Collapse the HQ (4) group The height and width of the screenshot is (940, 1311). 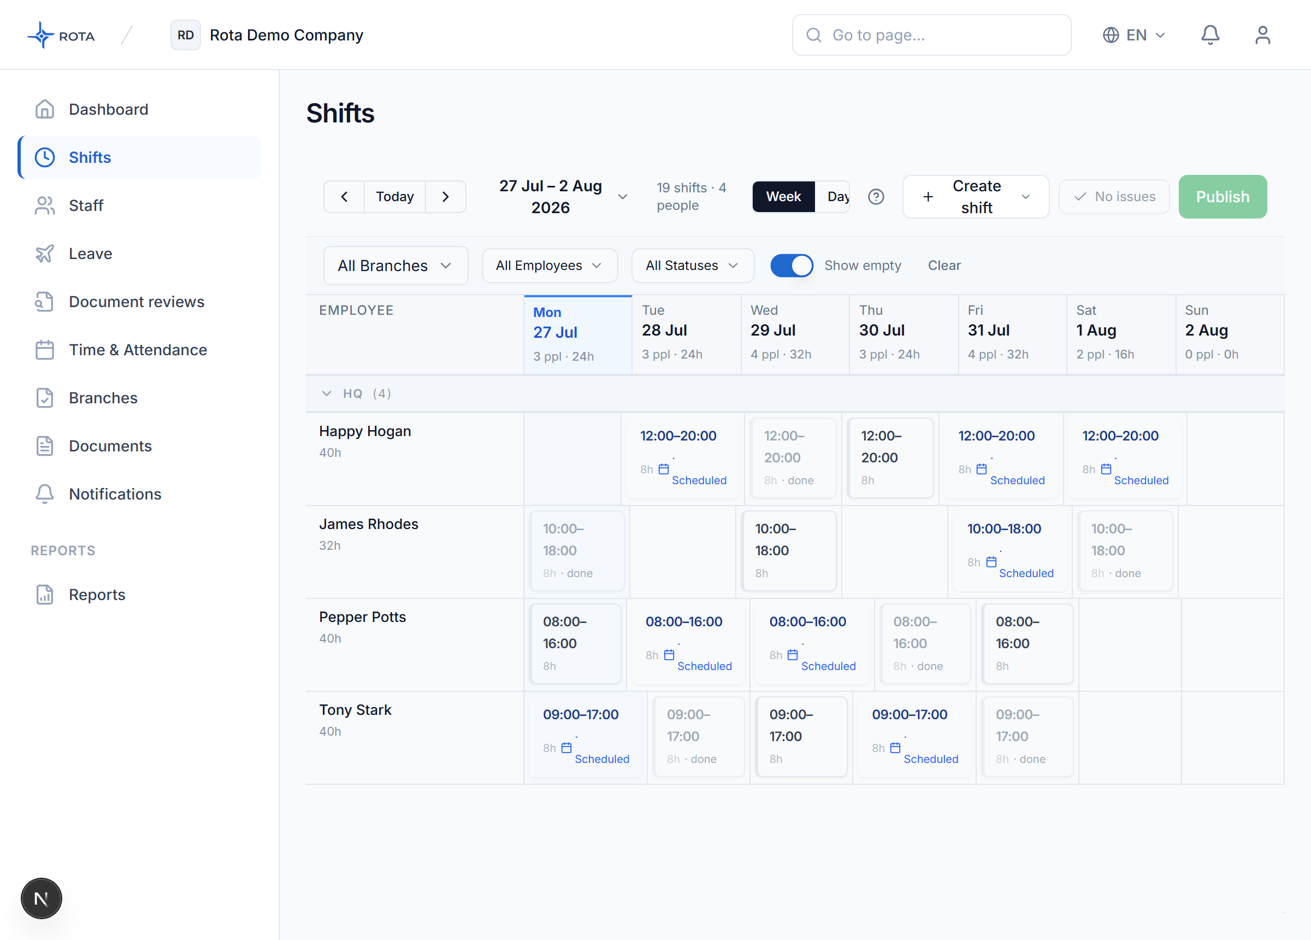[327, 393]
